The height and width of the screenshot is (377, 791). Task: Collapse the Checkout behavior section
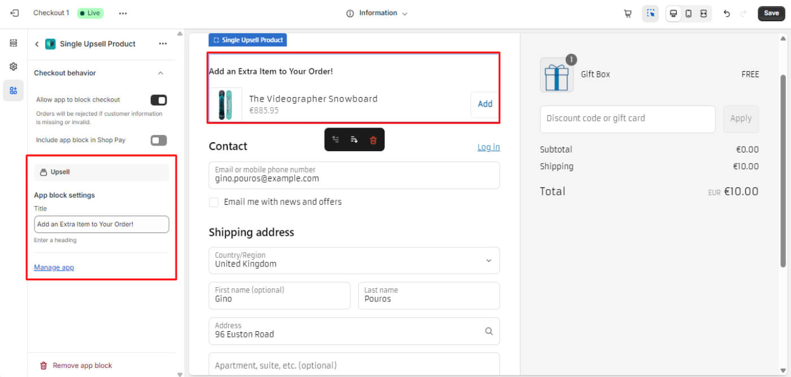tap(160, 73)
